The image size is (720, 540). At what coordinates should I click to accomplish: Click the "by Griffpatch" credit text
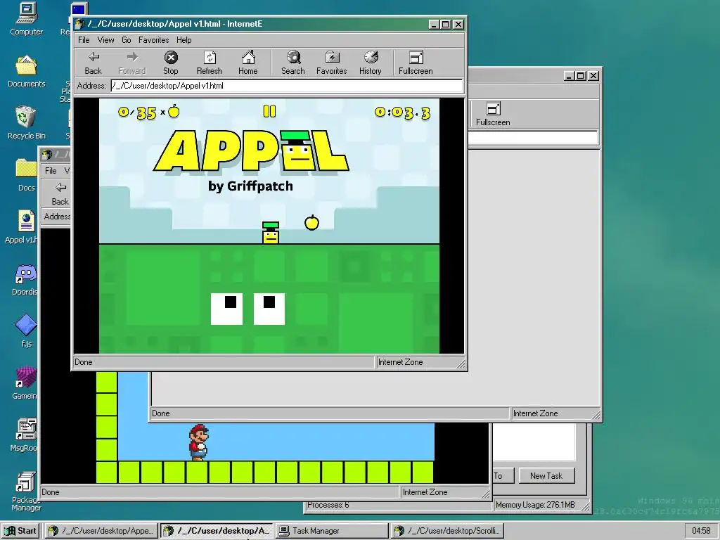coord(251,186)
